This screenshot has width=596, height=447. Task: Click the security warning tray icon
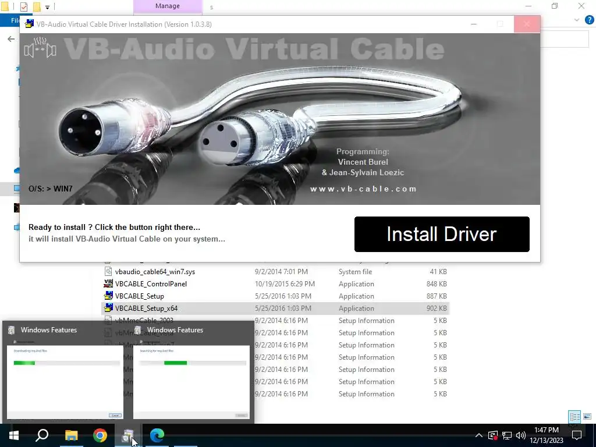(493, 435)
